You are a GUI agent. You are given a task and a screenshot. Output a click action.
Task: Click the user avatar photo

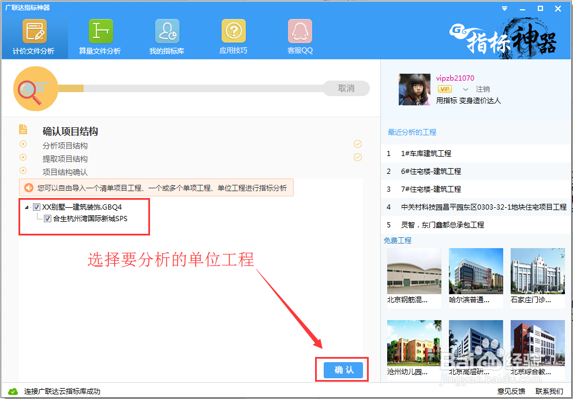414,90
